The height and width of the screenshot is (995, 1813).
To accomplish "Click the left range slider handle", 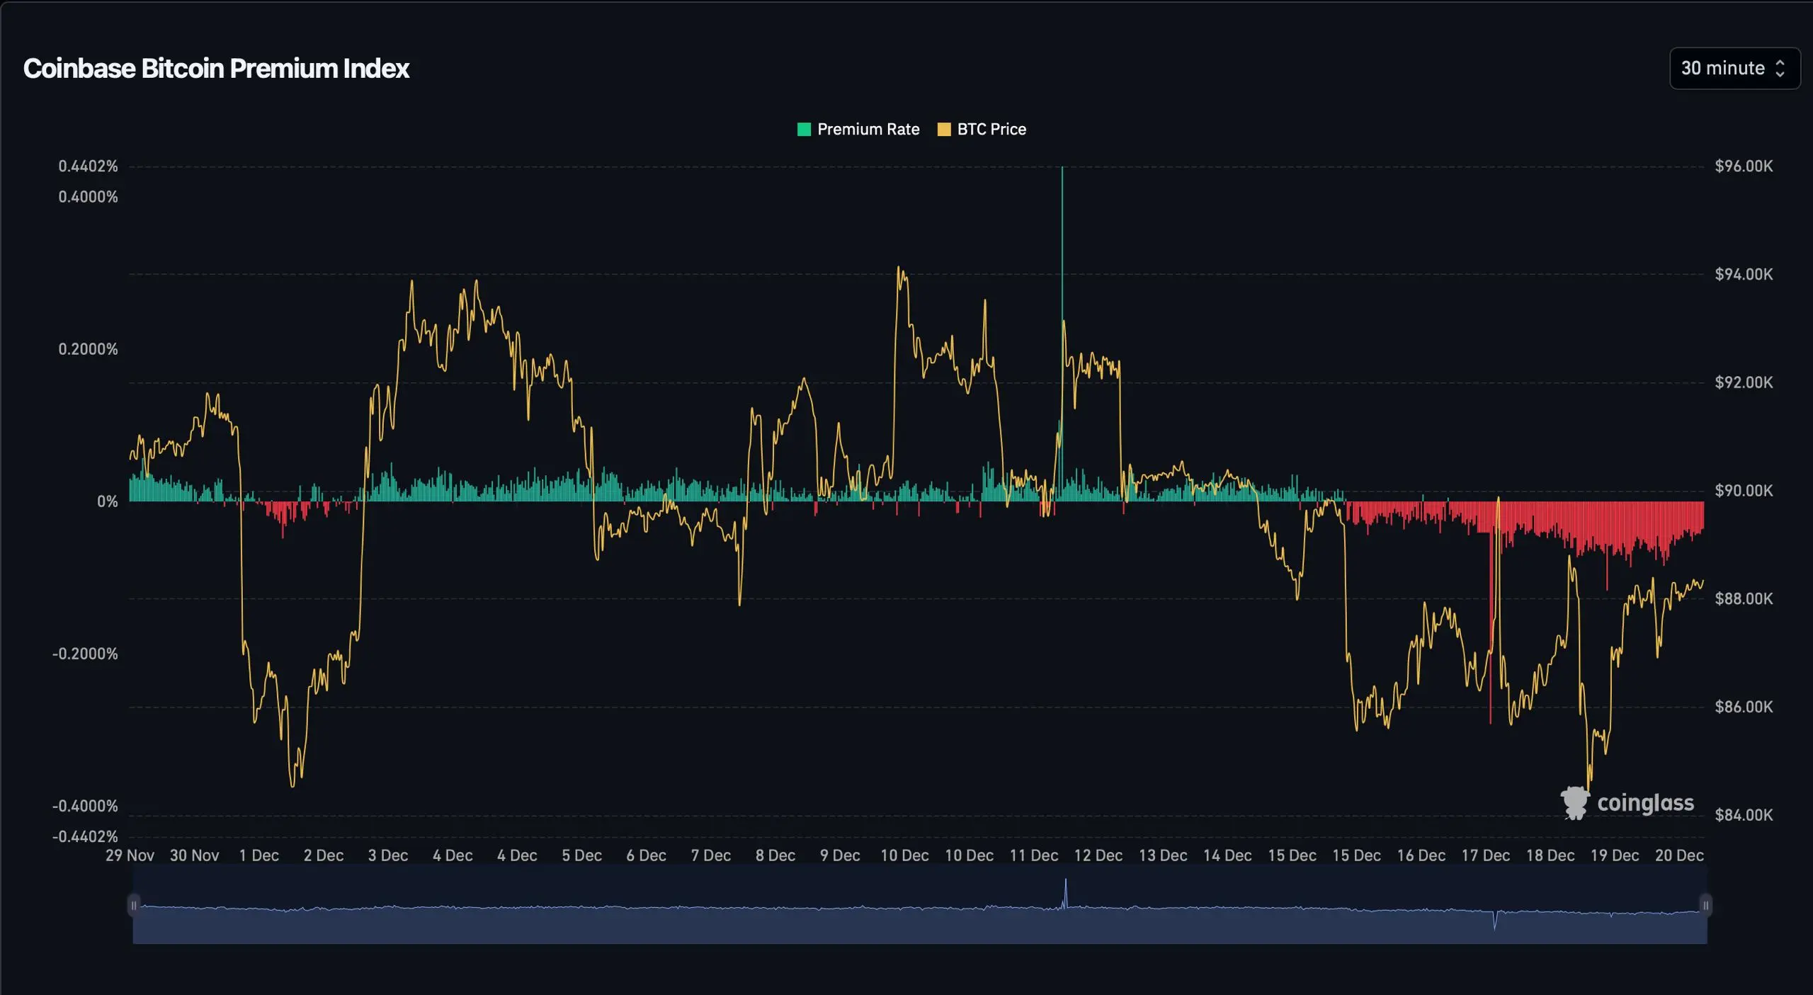I will (134, 905).
